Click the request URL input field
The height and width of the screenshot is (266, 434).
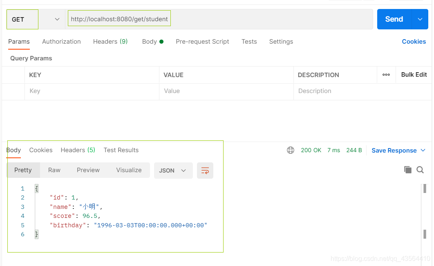pos(220,19)
